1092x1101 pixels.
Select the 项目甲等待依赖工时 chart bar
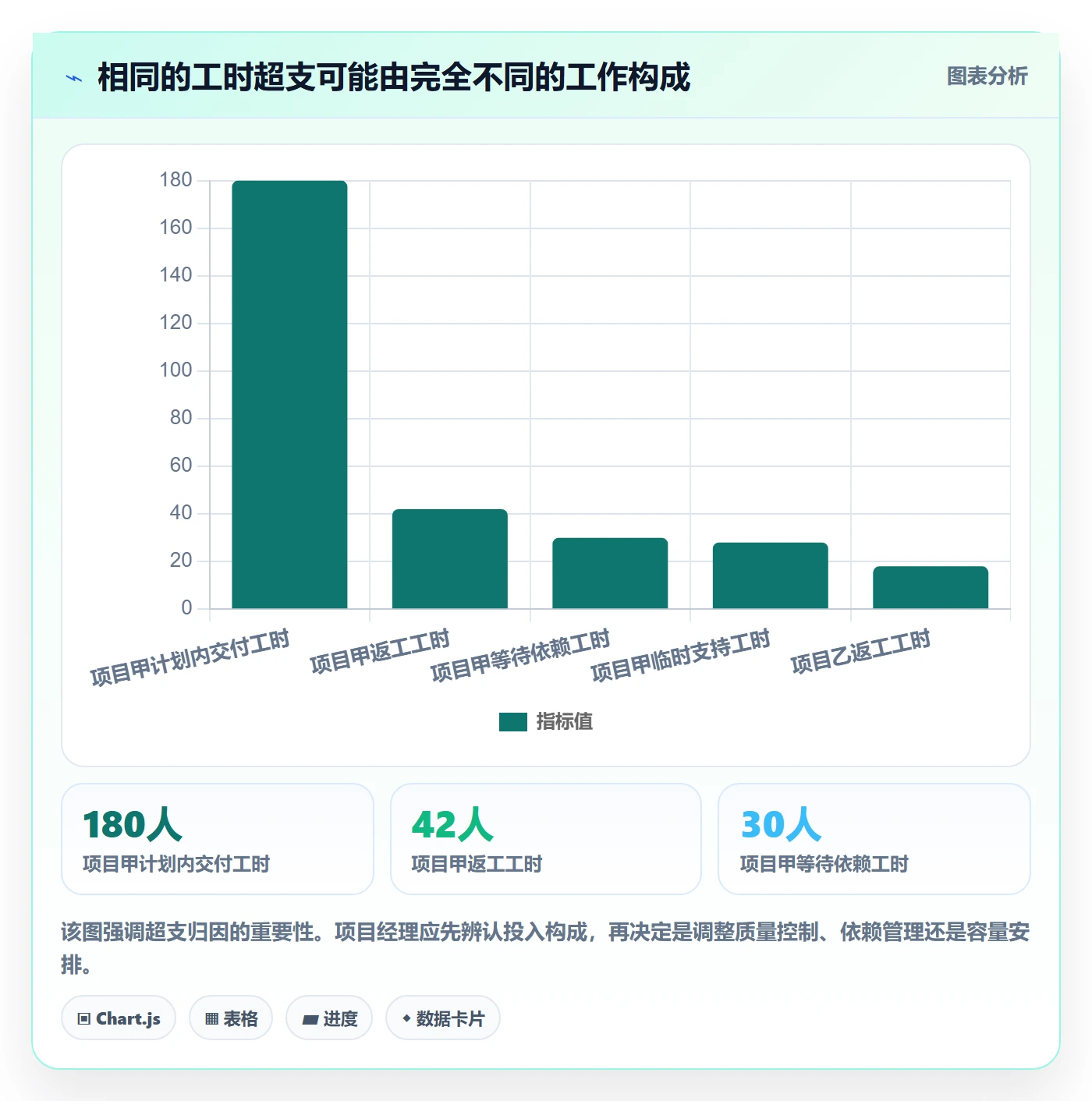tap(610, 573)
